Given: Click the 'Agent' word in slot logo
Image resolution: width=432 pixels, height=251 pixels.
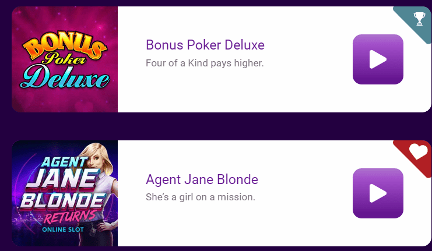Looking at the screenshot, I should click(x=65, y=162).
